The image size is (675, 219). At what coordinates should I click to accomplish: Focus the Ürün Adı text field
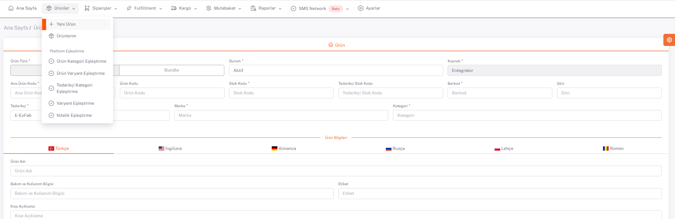(336, 171)
